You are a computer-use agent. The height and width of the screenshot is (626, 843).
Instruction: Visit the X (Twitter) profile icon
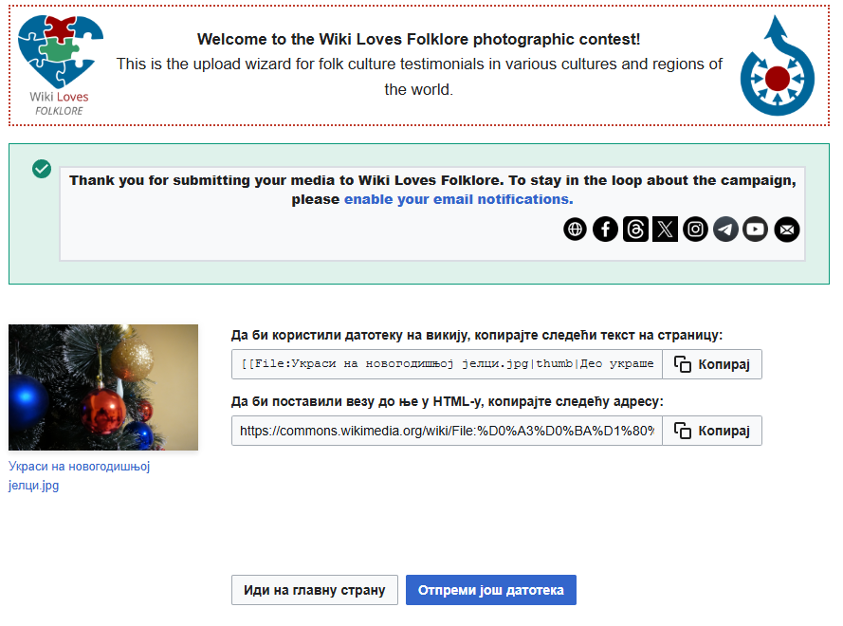665,229
